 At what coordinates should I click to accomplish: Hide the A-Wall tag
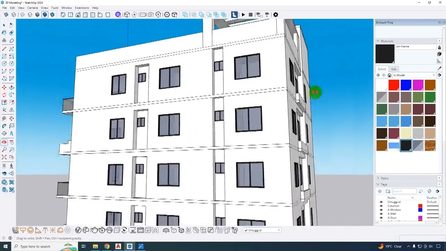pos(381,214)
